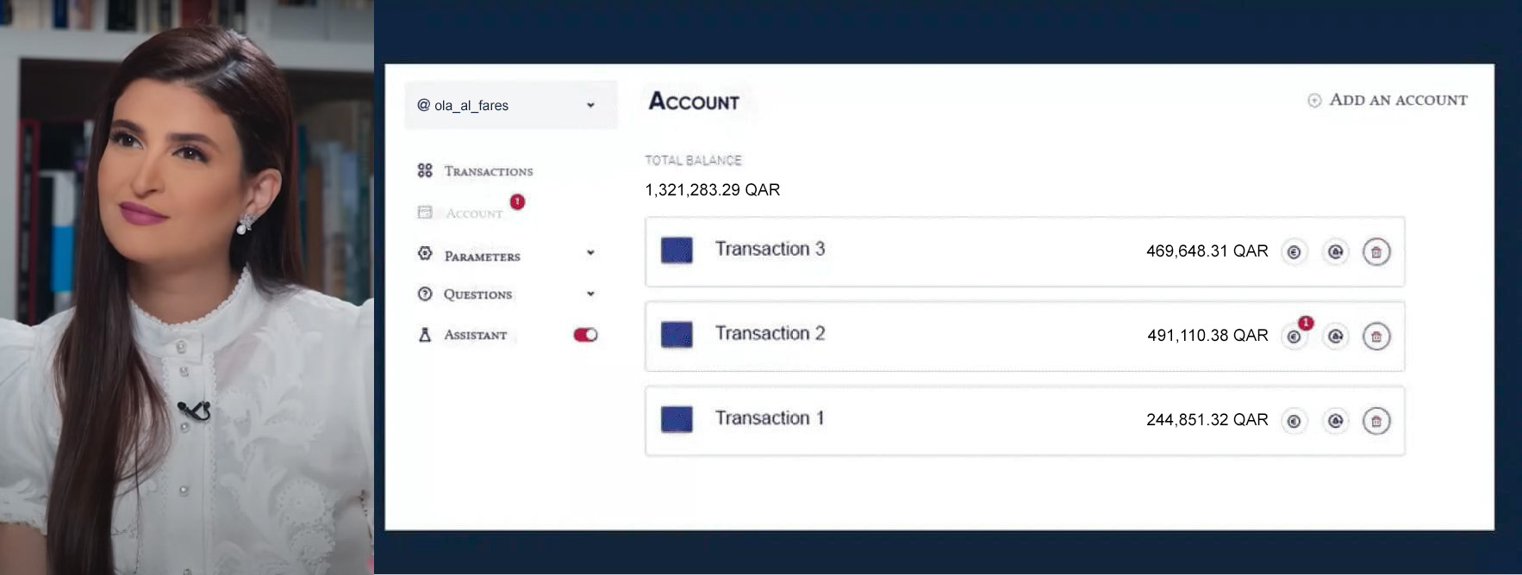Delete Transaction 1 with trash icon
This screenshot has height=575, width=1522.
point(1376,421)
